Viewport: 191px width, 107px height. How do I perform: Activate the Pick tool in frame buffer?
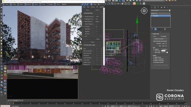57,4
